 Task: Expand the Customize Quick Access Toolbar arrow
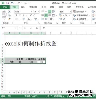pyautogui.click(x=29, y=3)
